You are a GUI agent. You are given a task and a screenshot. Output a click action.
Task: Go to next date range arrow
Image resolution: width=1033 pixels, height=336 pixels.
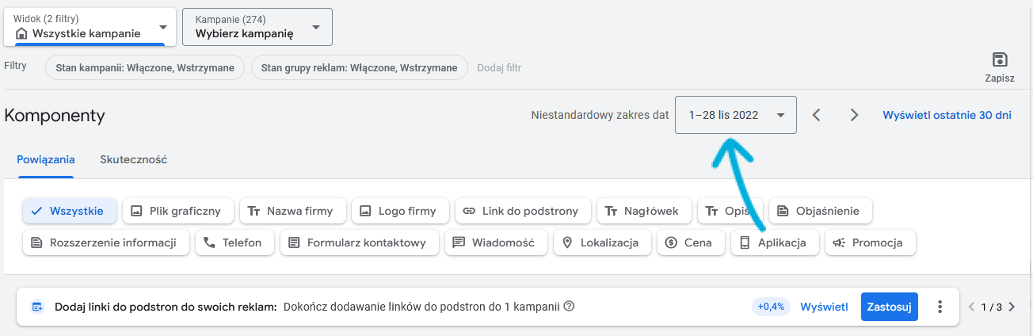coord(854,115)
